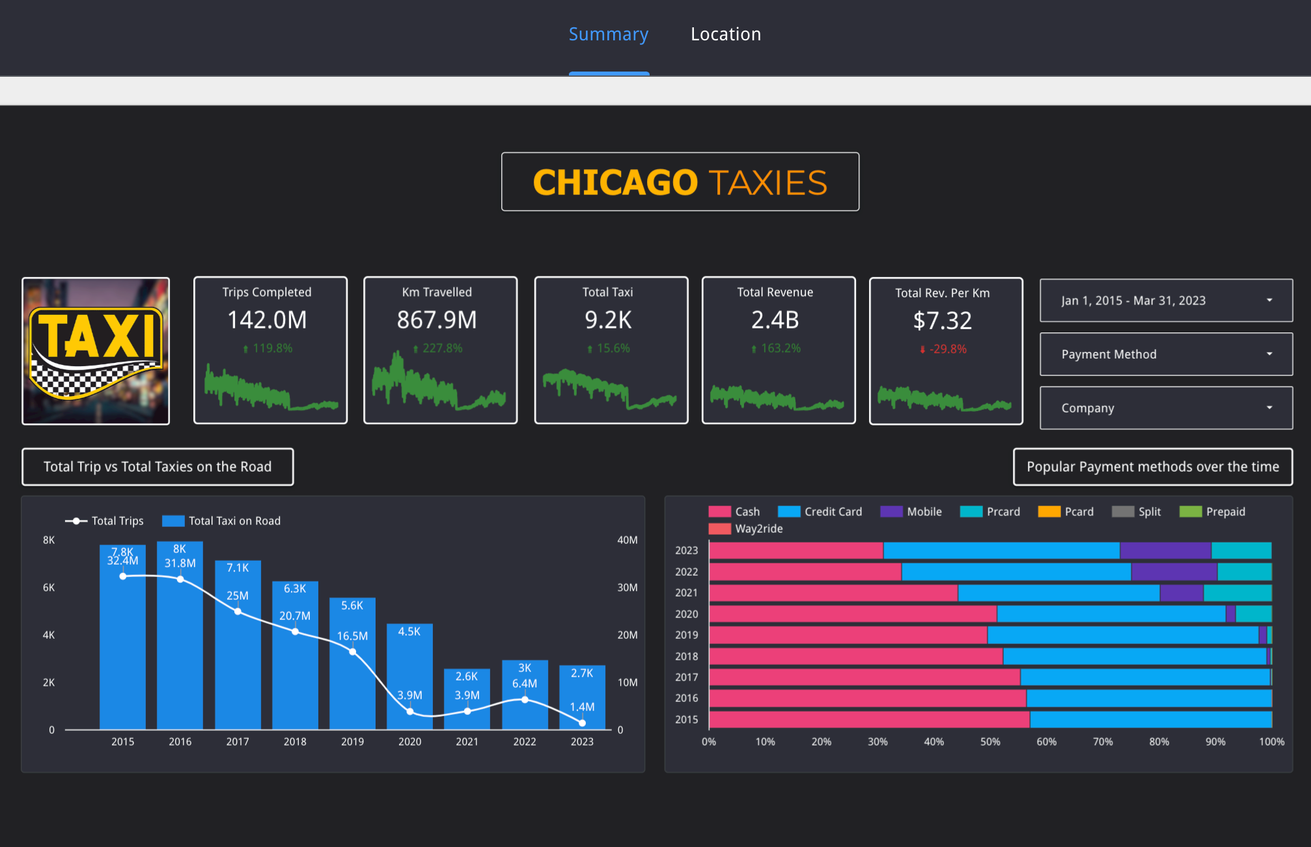The image size is (1311, 847).
Task: Open the Location tab
Action: 726,34
